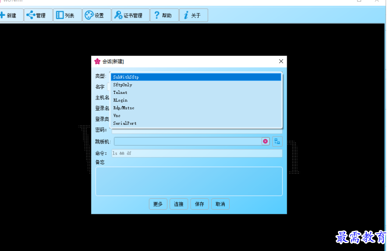Clear the 跳板机 jump host field
The image size is (390, 251).
click(266, 141)
